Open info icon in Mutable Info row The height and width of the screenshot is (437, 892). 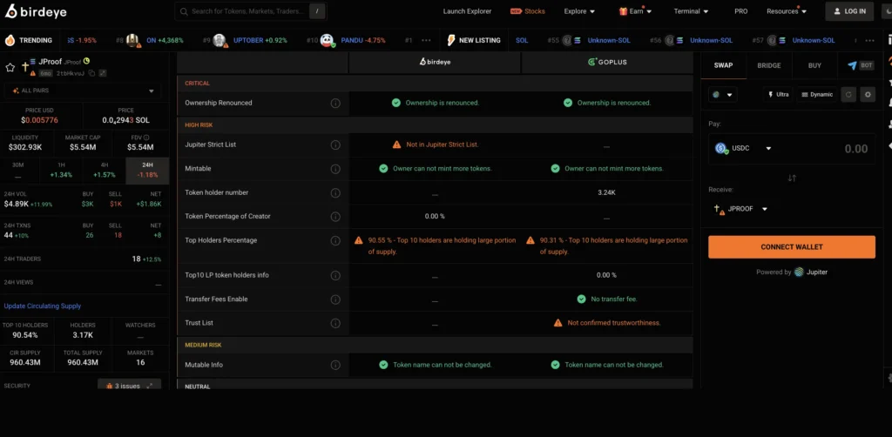pos(335,365)
